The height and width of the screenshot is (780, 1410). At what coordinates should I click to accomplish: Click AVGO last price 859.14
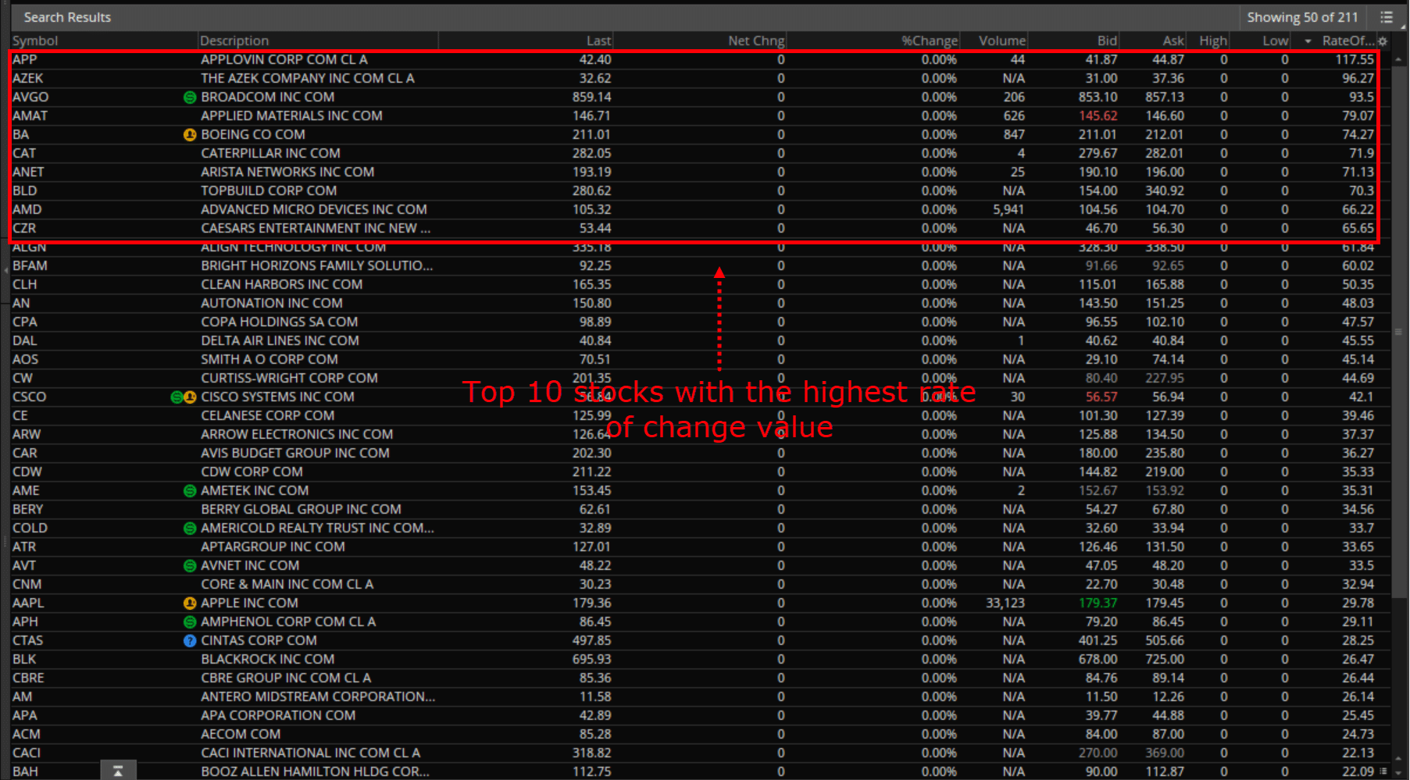(591, 97)
